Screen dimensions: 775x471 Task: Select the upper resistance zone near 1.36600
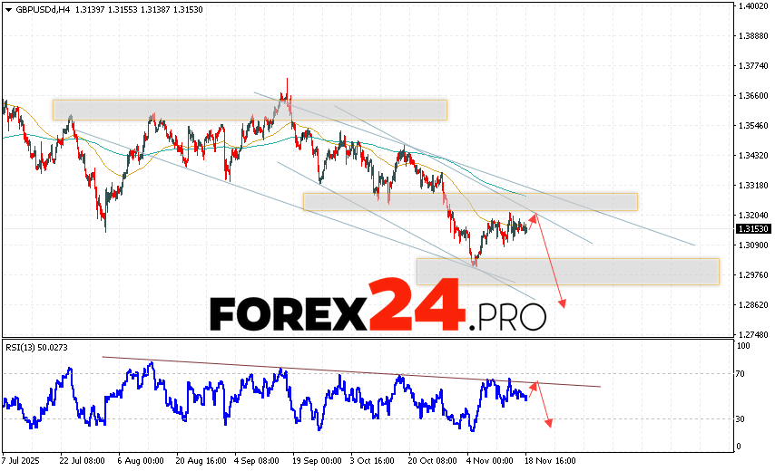point(250,110)
